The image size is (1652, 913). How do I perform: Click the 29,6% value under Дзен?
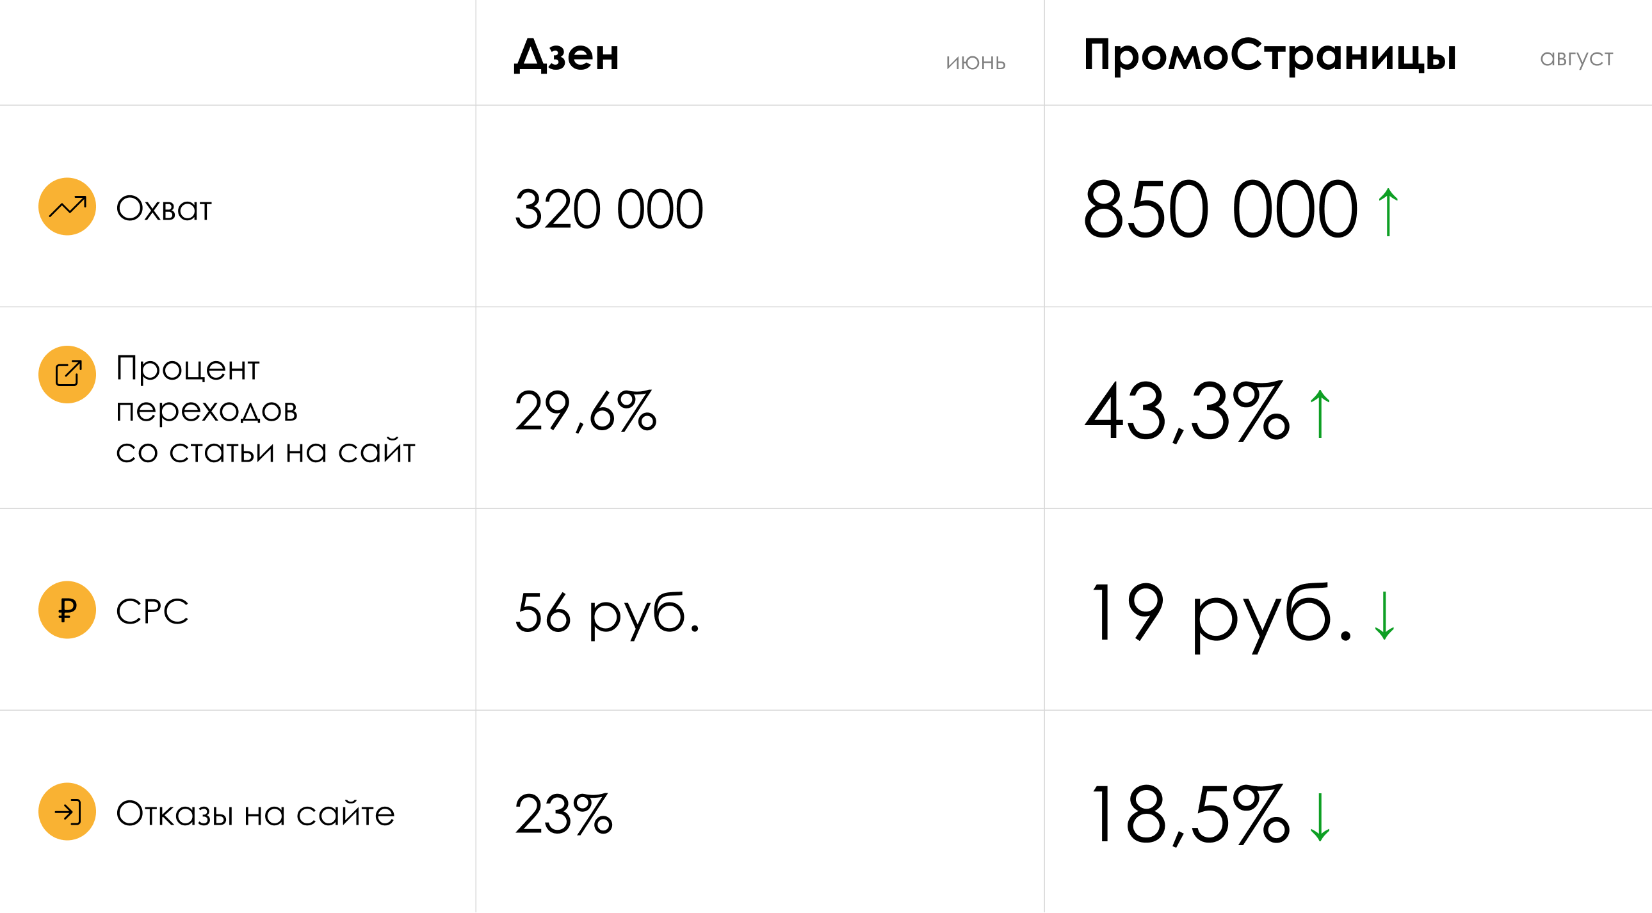[x=586, y=411]
